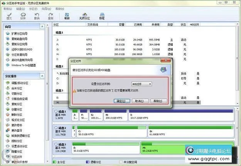The width and height of the screenshot is (241, 166).
Task: Open the 无损分区 toolbar tool
Action: (84, 16)
